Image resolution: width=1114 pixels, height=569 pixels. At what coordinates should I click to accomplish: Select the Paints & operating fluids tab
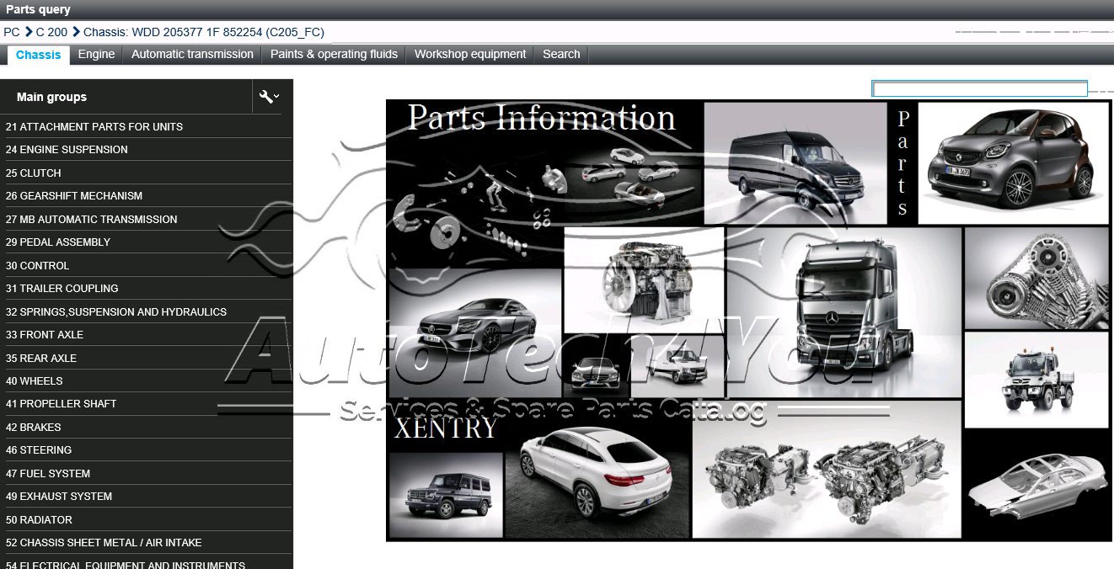[x=334, y=54]
